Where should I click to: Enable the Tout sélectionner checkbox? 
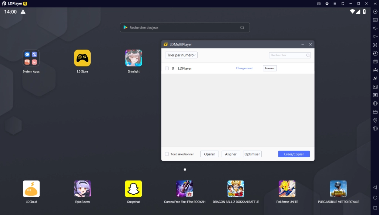pos(167,154)
